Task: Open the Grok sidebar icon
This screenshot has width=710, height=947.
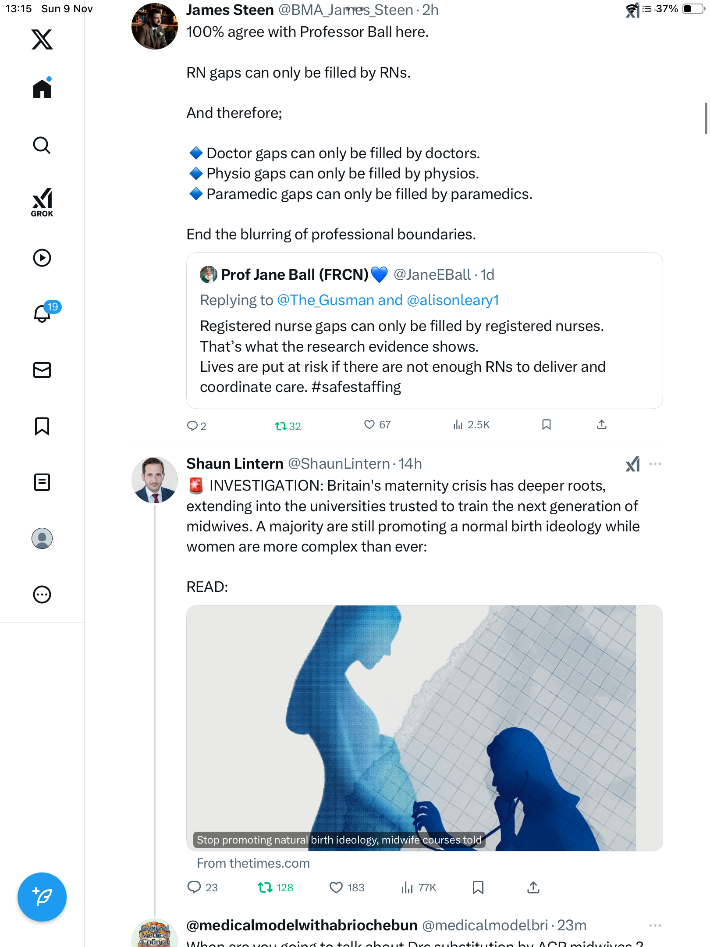Action: pos(42,202)
